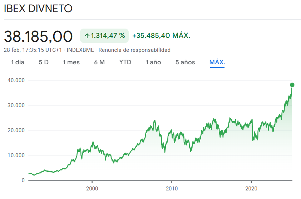
Task: Click the MÁX. range tab
Action: tap(217, 62)
